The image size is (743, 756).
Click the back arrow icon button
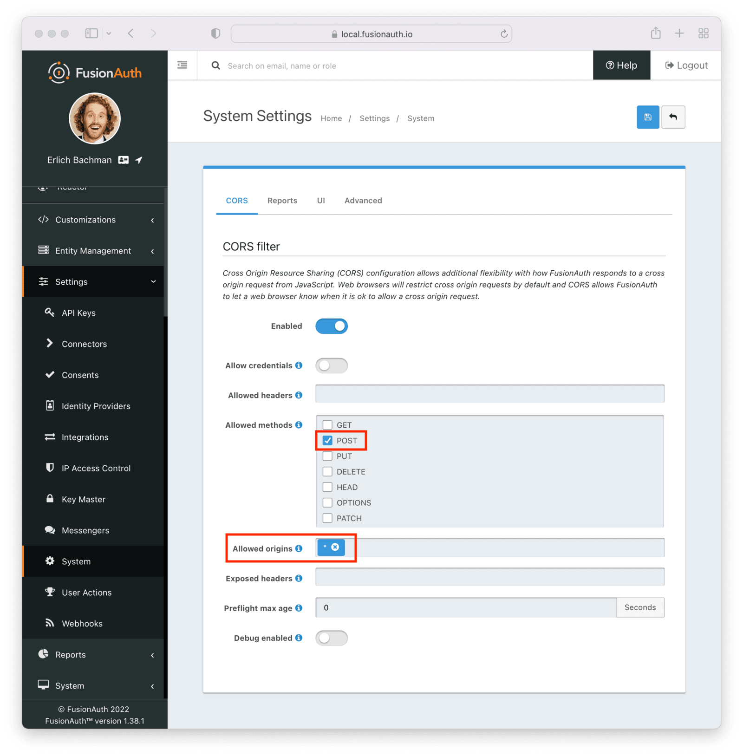673,117
